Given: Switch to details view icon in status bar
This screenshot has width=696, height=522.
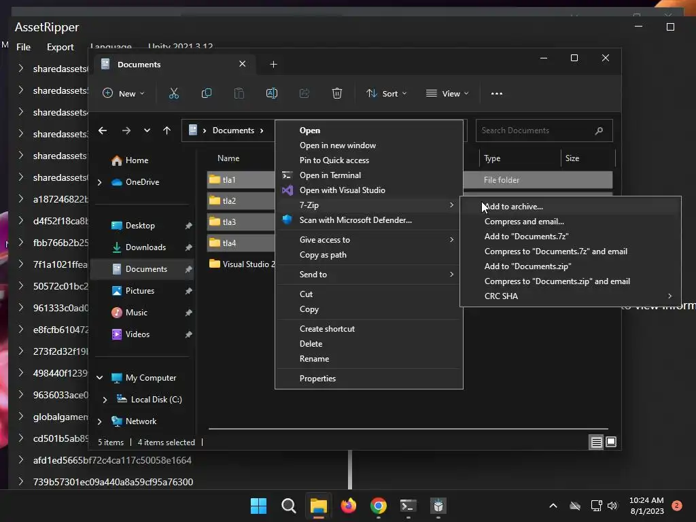Looking at the screenshot, I should tap(596, 442).
